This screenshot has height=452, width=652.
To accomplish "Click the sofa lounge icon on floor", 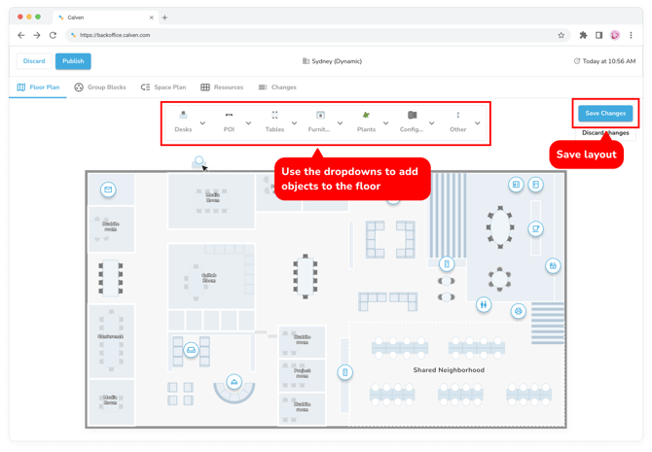I will tap(191, 350).
